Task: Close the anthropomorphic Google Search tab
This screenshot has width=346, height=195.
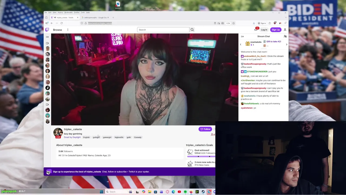Action: (108, 18)
